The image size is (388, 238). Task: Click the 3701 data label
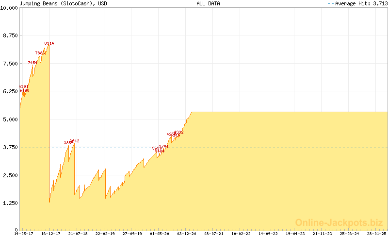coord(163,146)
